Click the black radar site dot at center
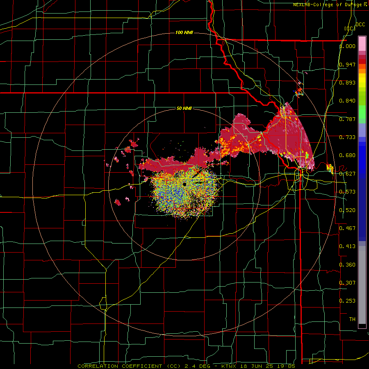The image size is (369, 369). [x=184, y=184]
